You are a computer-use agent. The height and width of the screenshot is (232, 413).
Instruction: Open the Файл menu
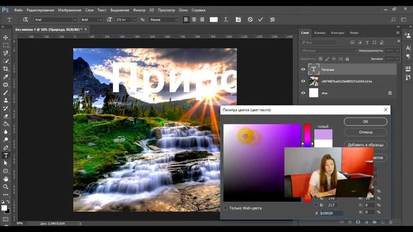pyautogui.click(x=18, y=10)
